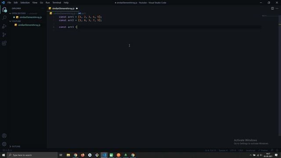The width and height of the screenshot is (281, 158).
Task: Open the Windows Start menu
Action: click(4, 155)
